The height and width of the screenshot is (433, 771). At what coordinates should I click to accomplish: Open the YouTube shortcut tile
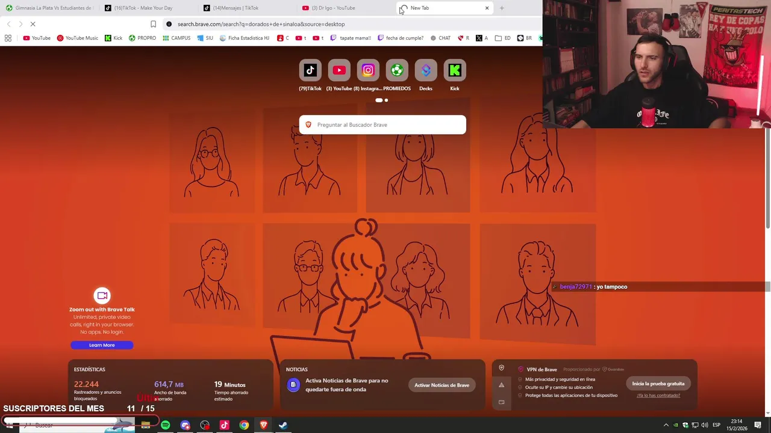(339, 71)
